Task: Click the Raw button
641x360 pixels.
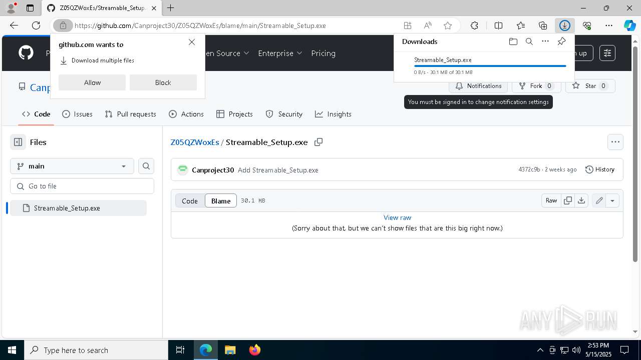Action: point(551,200)
